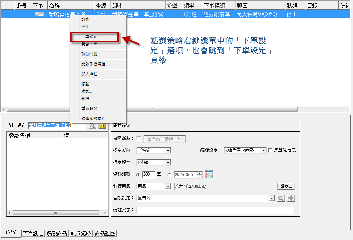Click the sound effect browse magnifier icon

point(281,198)
